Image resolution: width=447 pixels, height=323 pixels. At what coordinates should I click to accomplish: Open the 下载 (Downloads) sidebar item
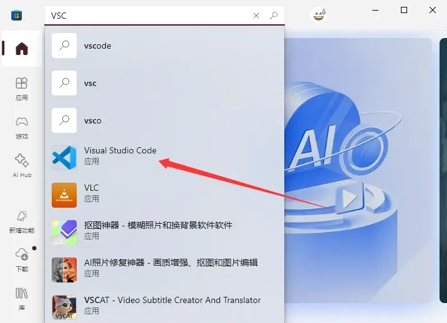point(22,260)
